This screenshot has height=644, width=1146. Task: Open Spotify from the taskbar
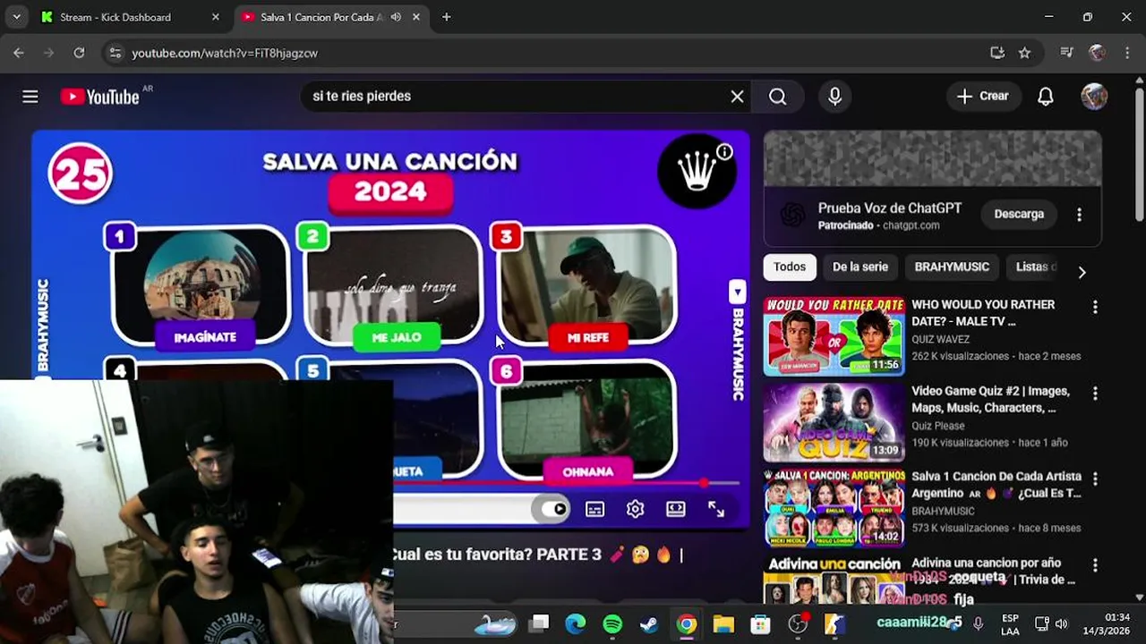612,624
